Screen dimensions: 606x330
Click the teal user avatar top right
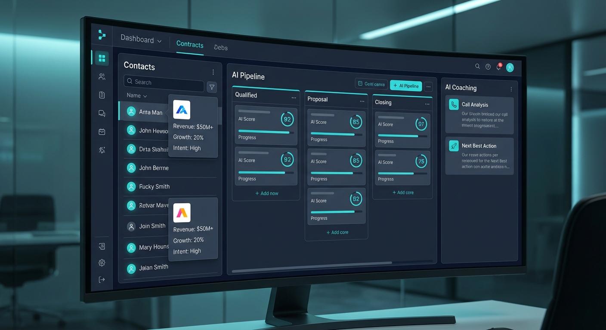(510, 67)
